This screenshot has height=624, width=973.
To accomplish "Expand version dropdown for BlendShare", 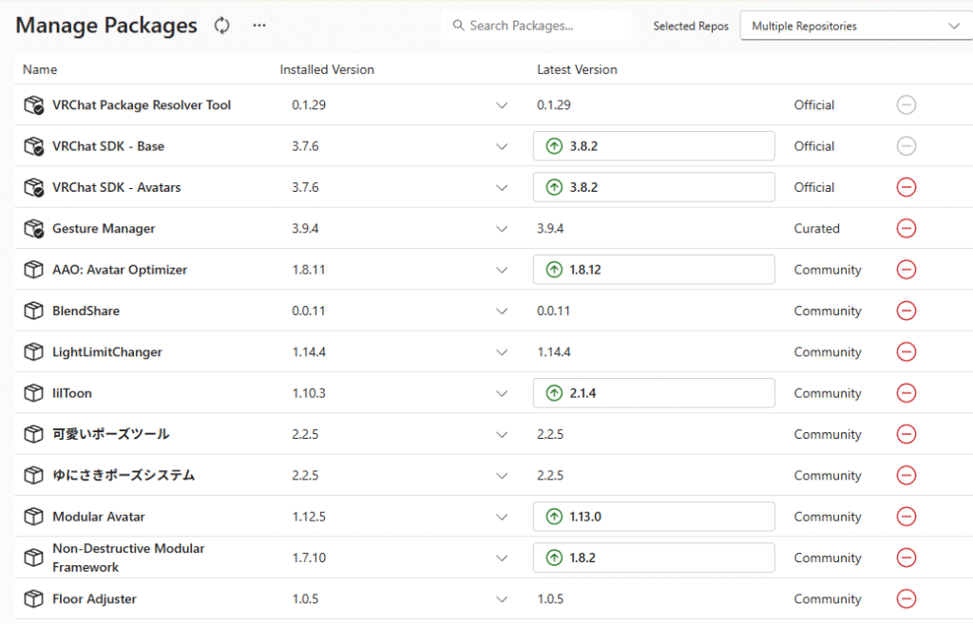I will [x=502, y=312].
